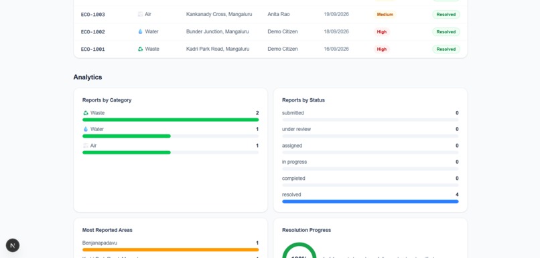
Task: Click the assigned status bar
Action: click(370, 152)
